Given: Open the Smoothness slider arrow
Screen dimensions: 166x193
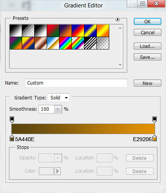Looking at the screenshot, I should click(x=58, y=109).
